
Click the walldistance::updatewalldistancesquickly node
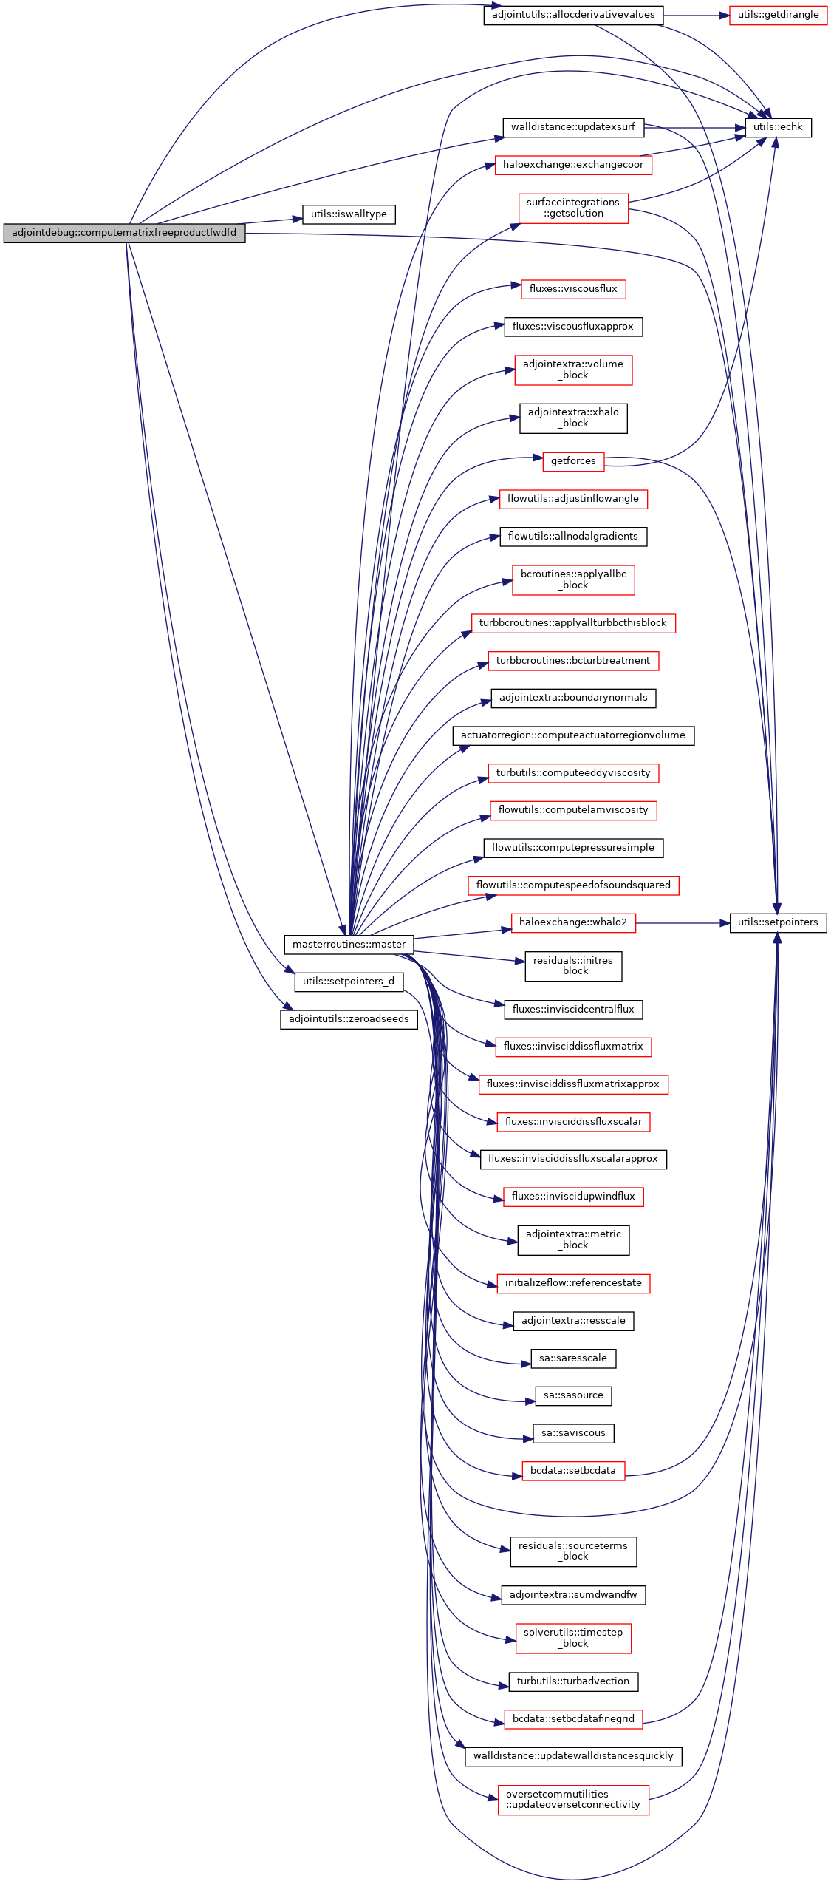tap(572, 1756)
